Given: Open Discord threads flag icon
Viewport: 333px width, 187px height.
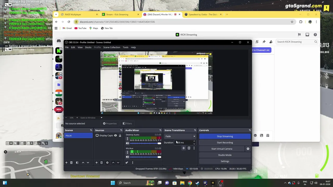Looking at the screenshot, I should 299,35.
